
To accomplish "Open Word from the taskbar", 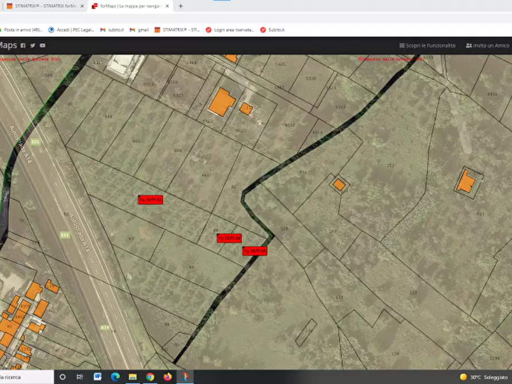I will point(97,377).
